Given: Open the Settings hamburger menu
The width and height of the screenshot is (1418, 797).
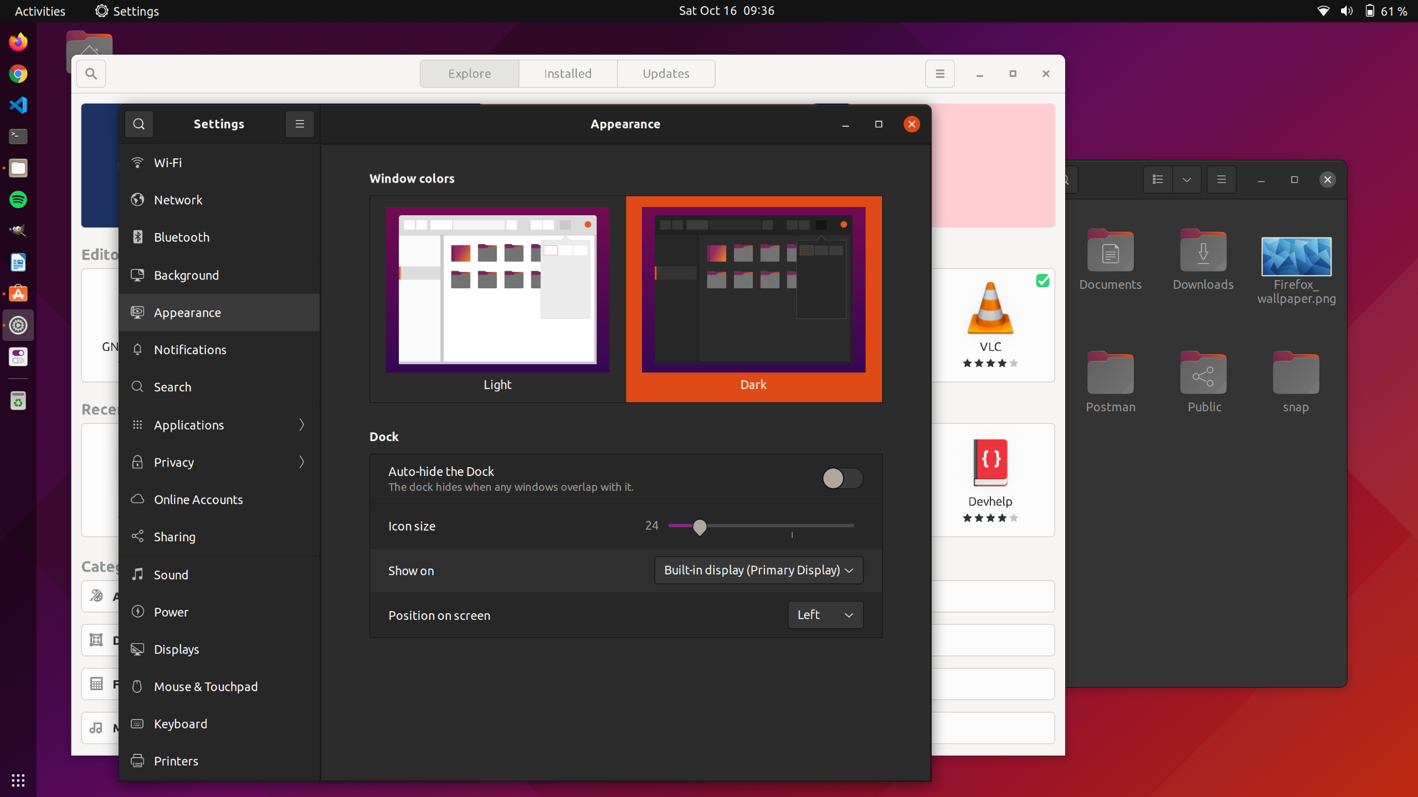Looking at the screenshot, I should (300, 124).
